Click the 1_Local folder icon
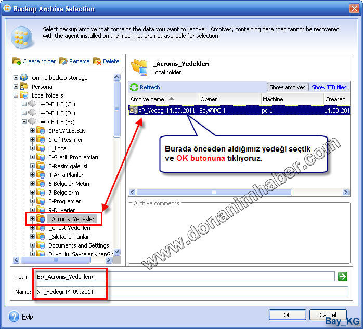 (x=41, y=148)
